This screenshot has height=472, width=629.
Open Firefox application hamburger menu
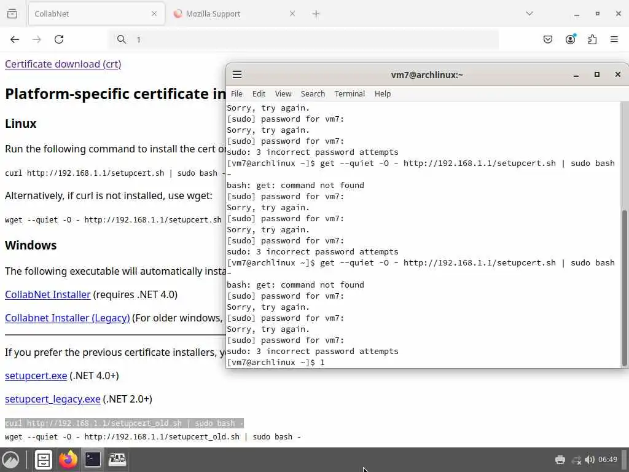point(614,39)
